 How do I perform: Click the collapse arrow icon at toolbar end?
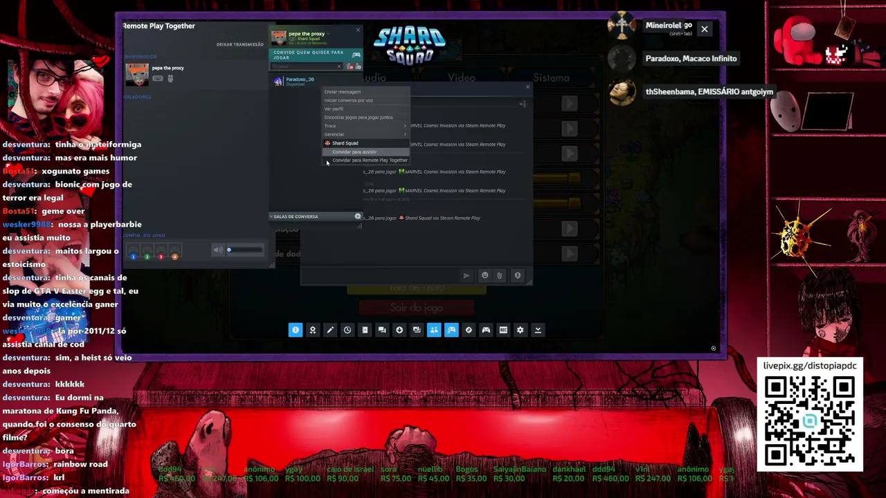pyautogui.click(x=538, y=330)
